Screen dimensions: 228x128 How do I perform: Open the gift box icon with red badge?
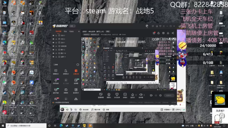[x=154, y=33]
